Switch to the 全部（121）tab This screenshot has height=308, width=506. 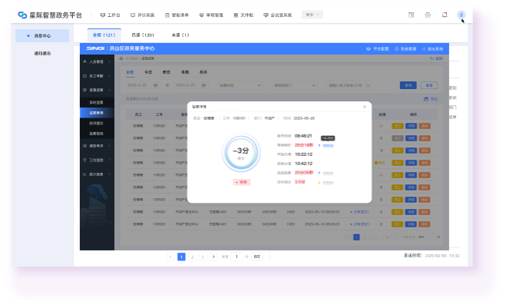[104, 35]
